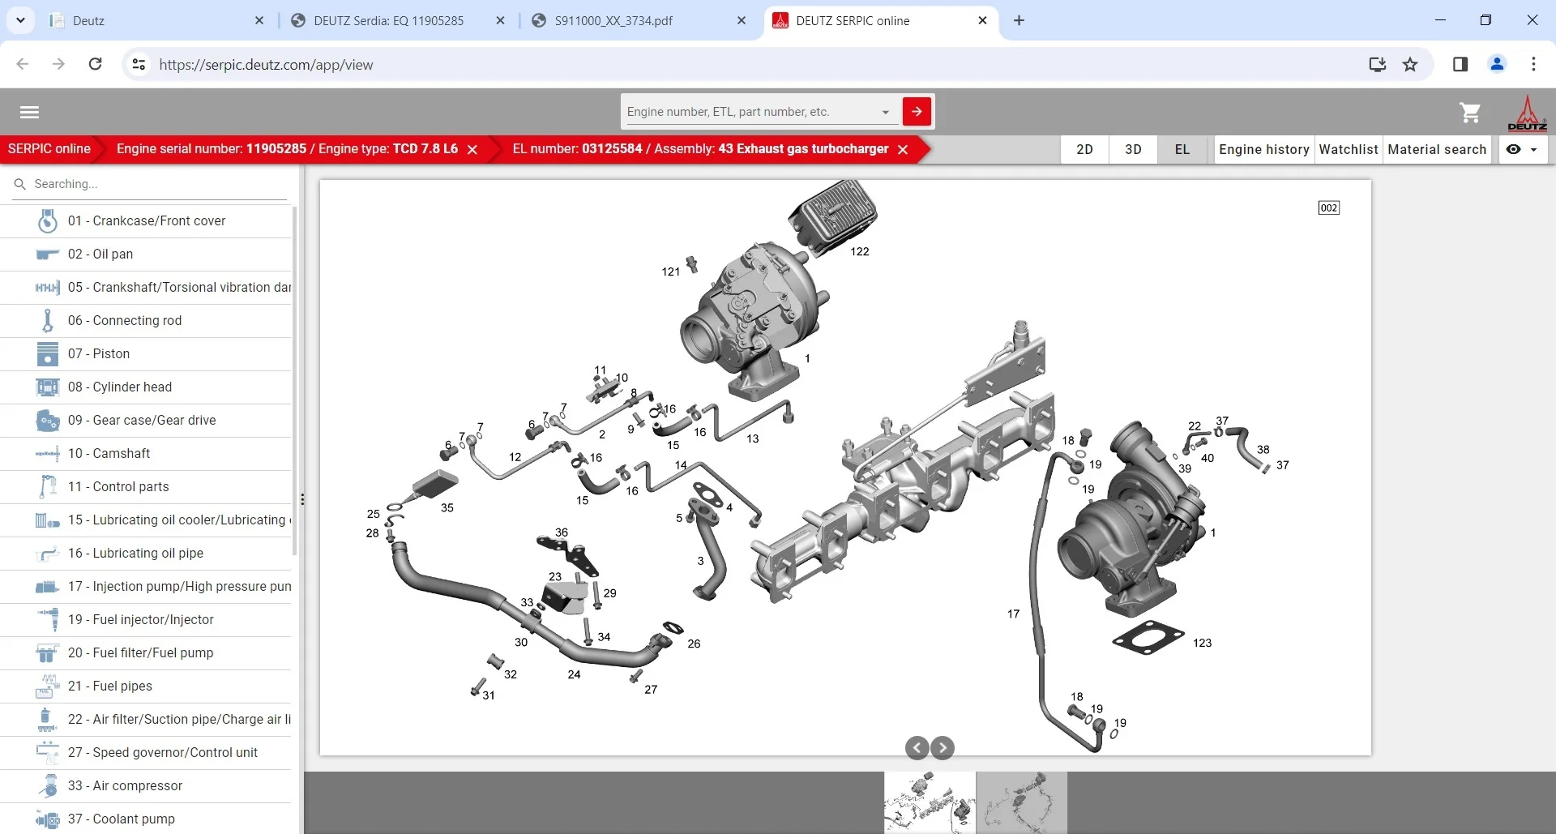This screenshot has height=834, width=1556.
Task: Open Material search
Action: tap(1437, 149)
